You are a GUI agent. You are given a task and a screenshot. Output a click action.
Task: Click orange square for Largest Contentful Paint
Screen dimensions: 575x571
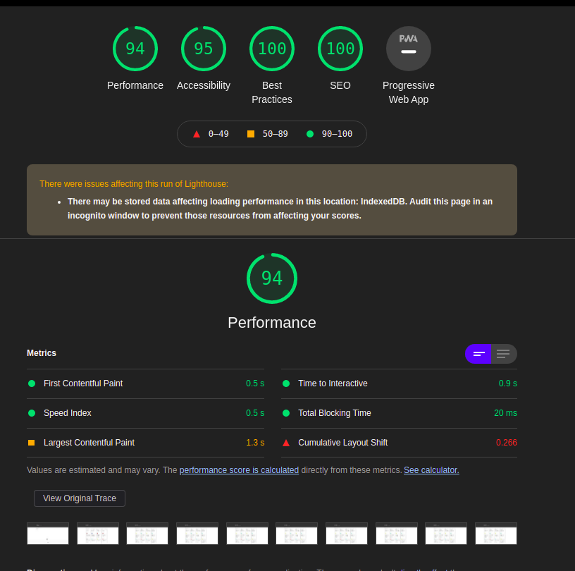point(32,443)
